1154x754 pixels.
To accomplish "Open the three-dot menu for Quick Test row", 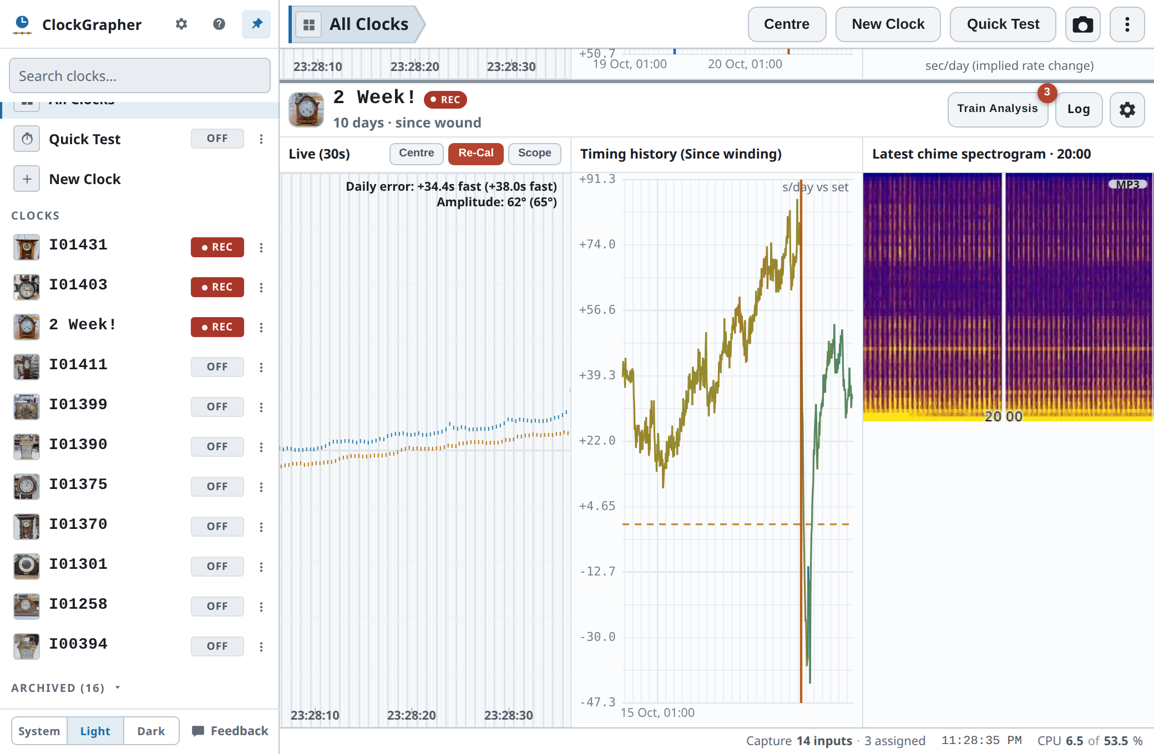I will (x=261, y=139).
